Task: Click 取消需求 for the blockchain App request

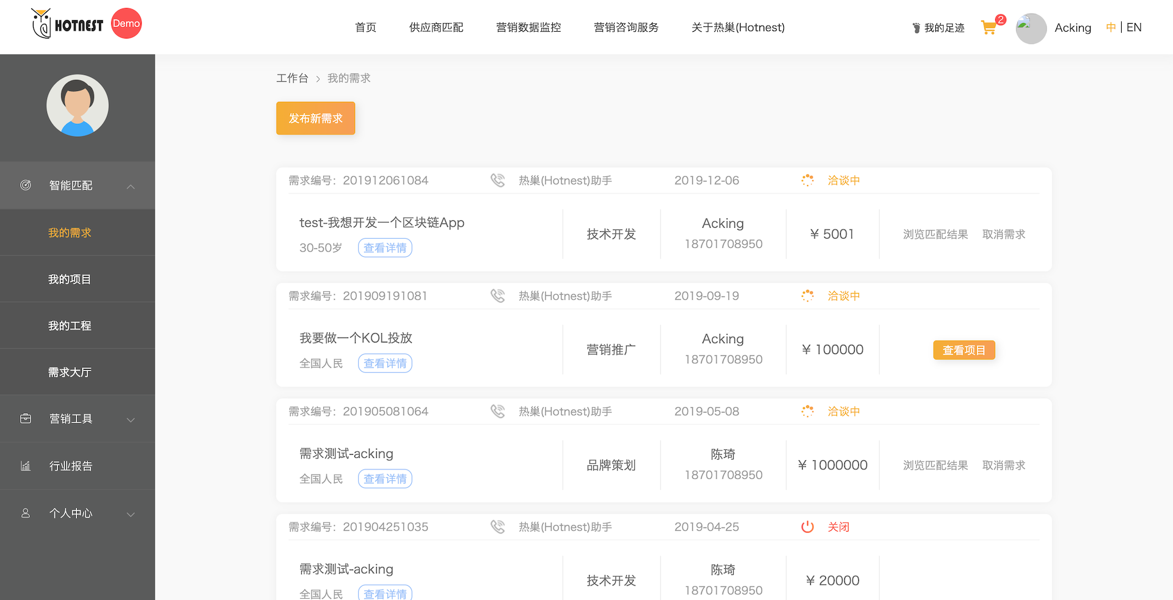Action: coord(1003,234)
